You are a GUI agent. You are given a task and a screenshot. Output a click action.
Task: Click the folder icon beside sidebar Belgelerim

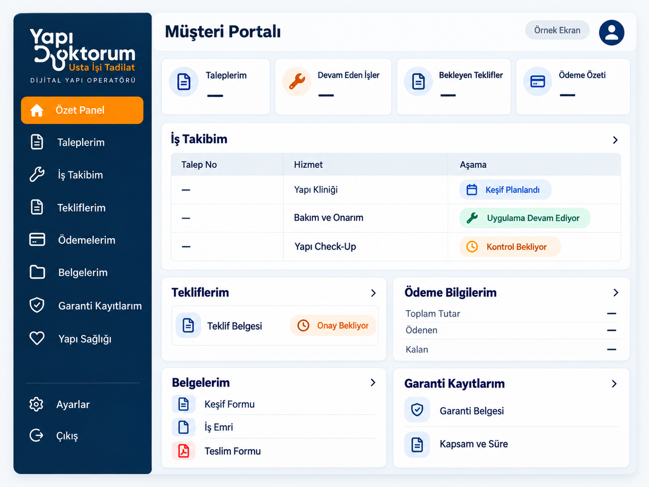point(37,272)
